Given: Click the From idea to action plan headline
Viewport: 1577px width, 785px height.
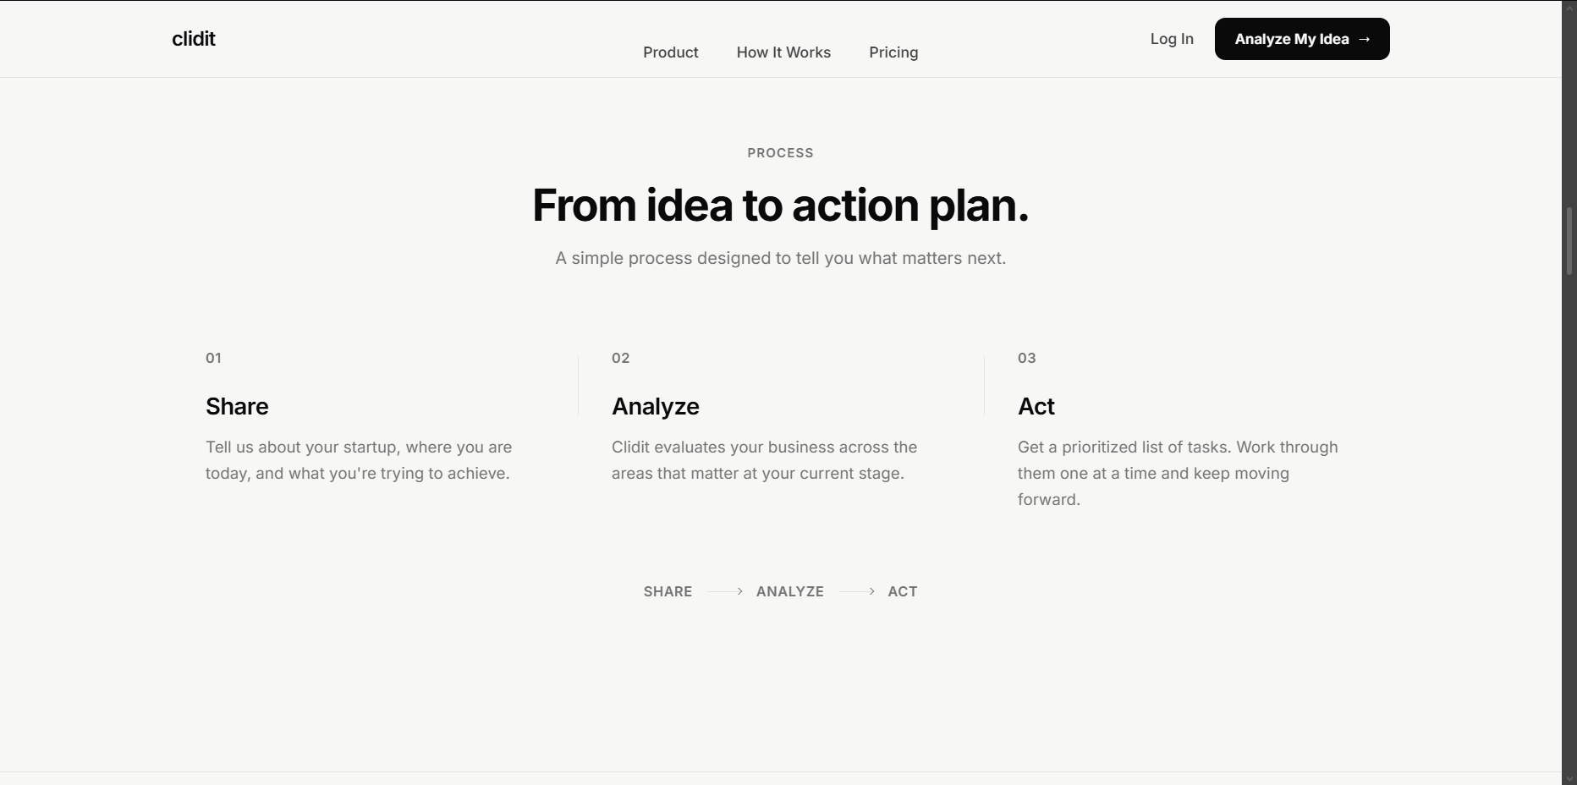Looking at the screenshot, I should (780, 206).
